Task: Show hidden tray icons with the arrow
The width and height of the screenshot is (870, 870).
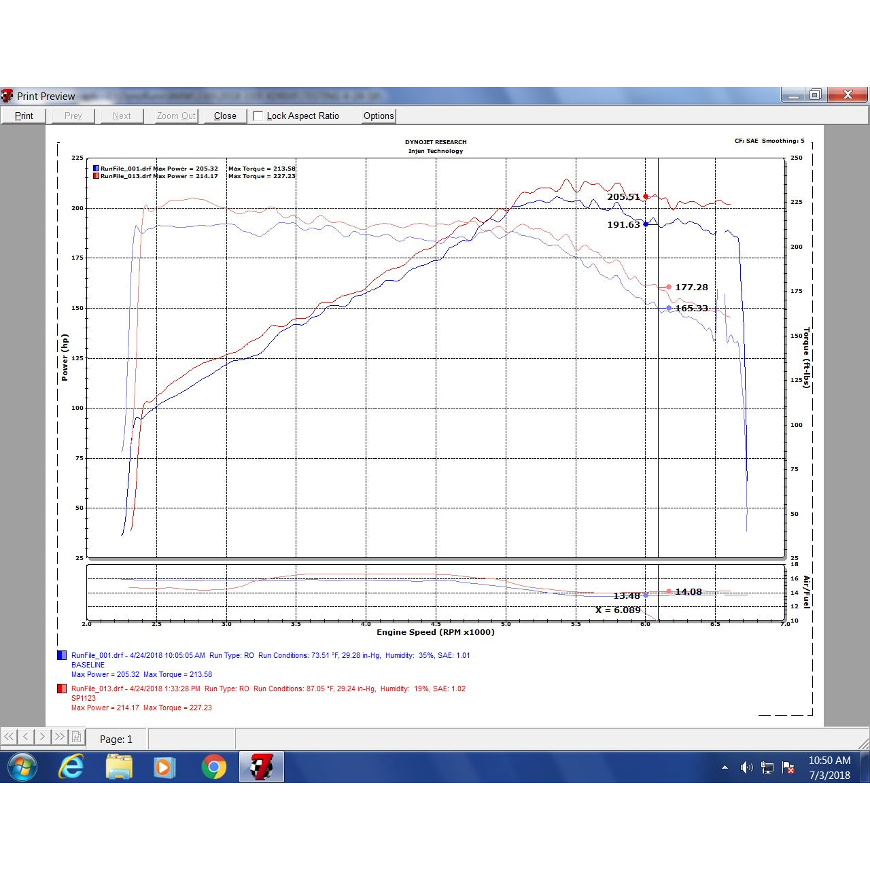Action: tap(725, 767)
